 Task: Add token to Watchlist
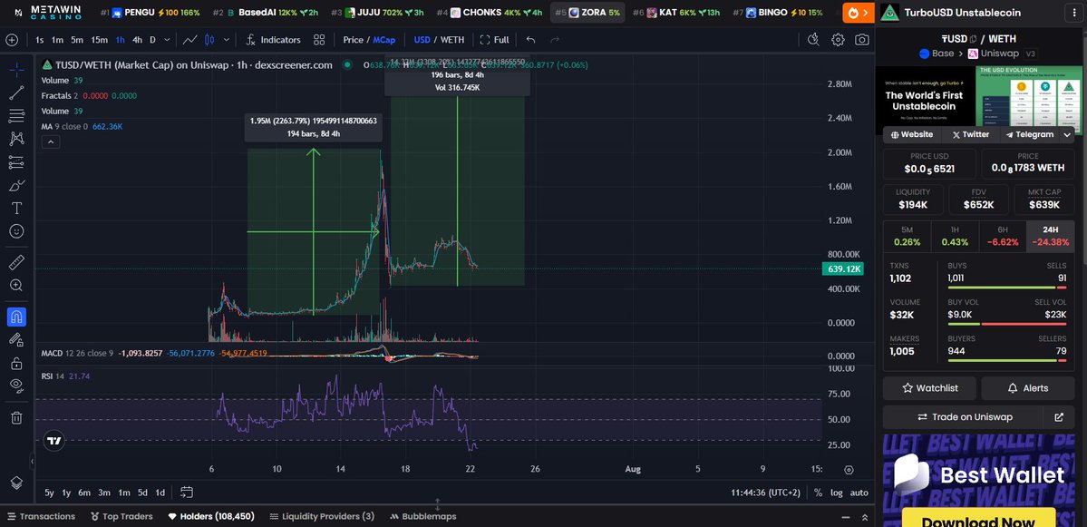(x=929, y=388)
